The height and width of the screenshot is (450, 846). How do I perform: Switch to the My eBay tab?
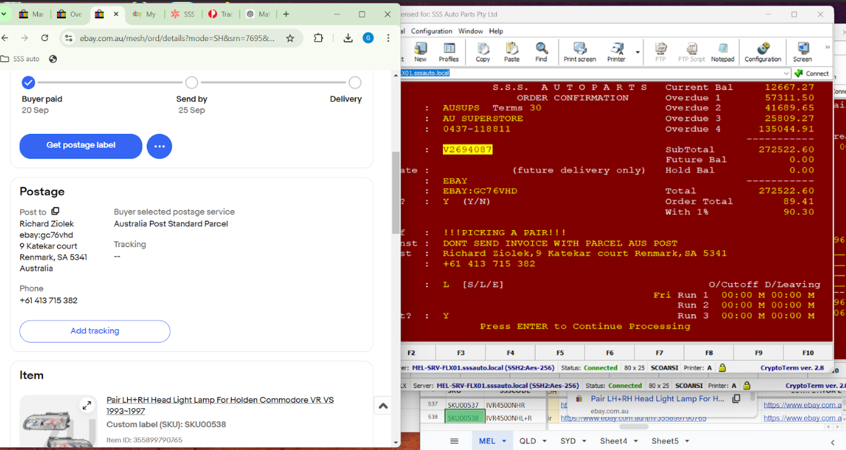pos(145,14)
